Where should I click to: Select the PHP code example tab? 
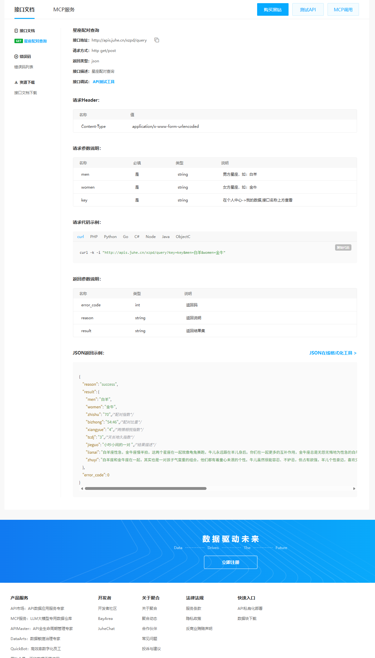pos(94,237)
